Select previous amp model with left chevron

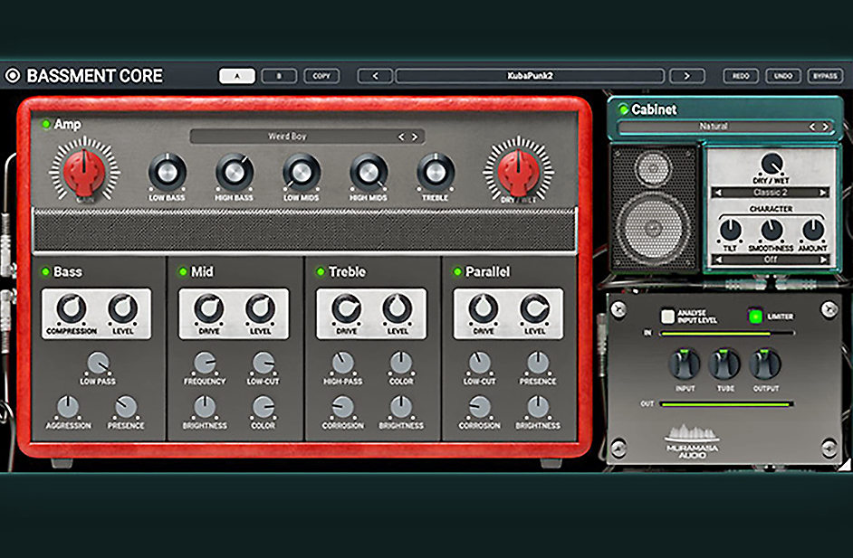401,137
